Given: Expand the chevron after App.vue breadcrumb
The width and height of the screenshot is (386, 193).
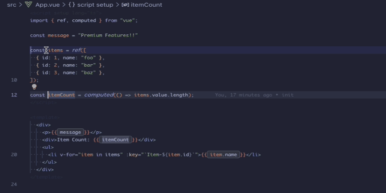Looking at the screenshot, I should click(64, 5).
